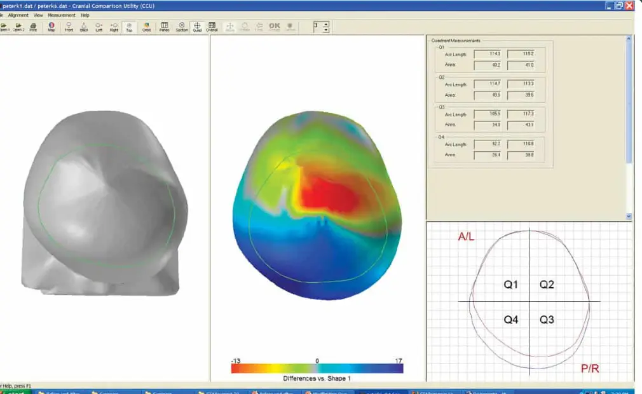Toggle the Section mode button
The height and width of the screenshot is (394, 642).
(x=182, y=27)
